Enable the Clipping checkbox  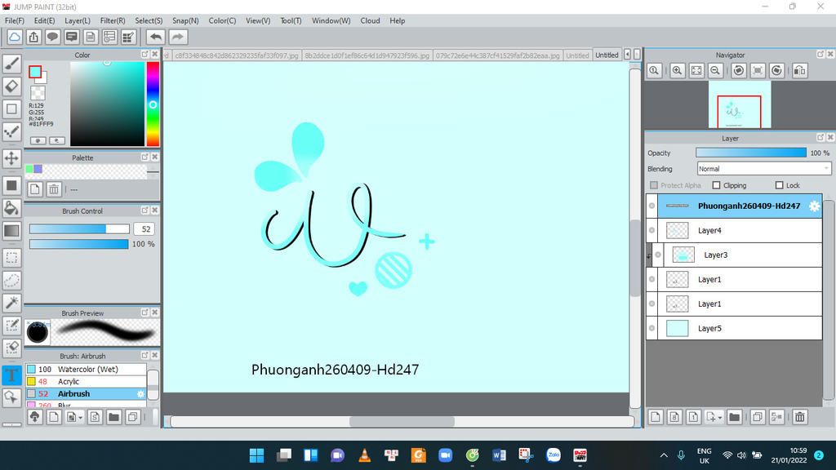(x=717, y=185)
